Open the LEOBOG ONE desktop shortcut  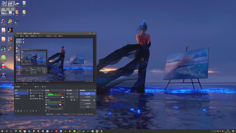click(x=10, y=23)
